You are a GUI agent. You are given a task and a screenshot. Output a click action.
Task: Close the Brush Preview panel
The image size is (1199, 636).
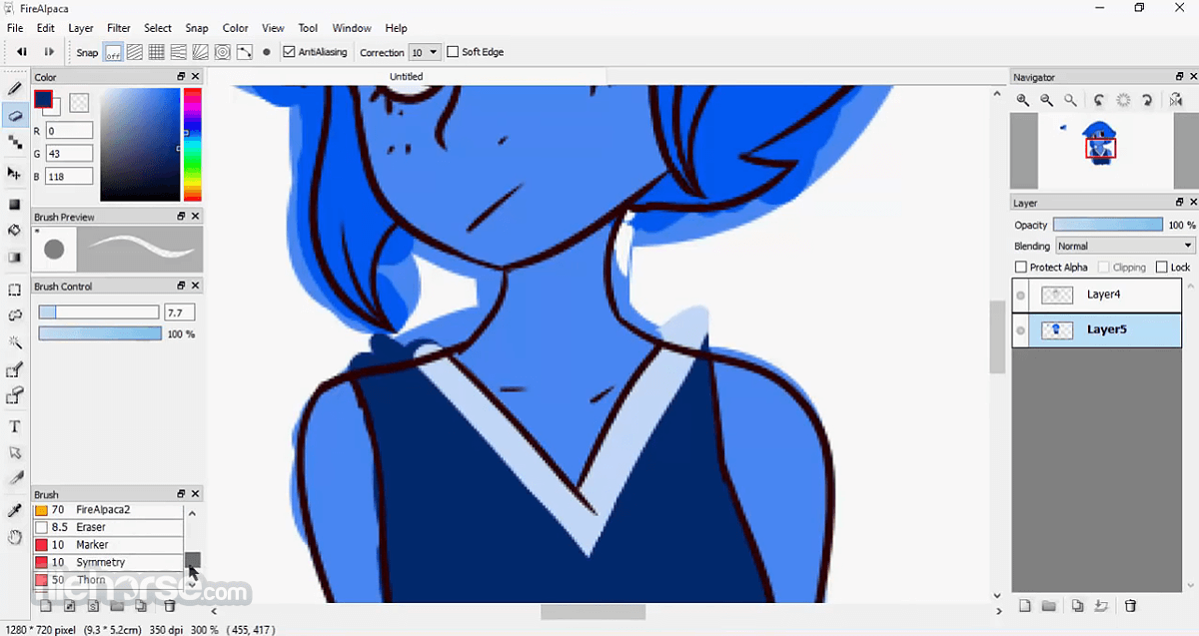tap(195, 217)
